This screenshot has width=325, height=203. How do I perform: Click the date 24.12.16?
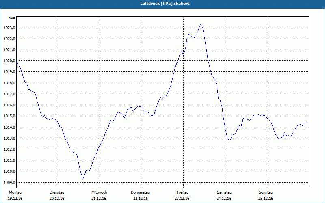pyautogui.click(x=224, y=199)
